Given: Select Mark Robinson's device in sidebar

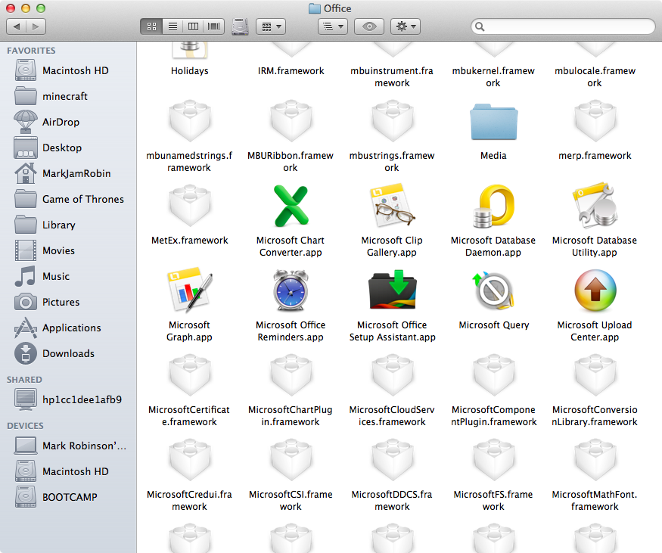Looking at the screenshot, I should point(68,446).
